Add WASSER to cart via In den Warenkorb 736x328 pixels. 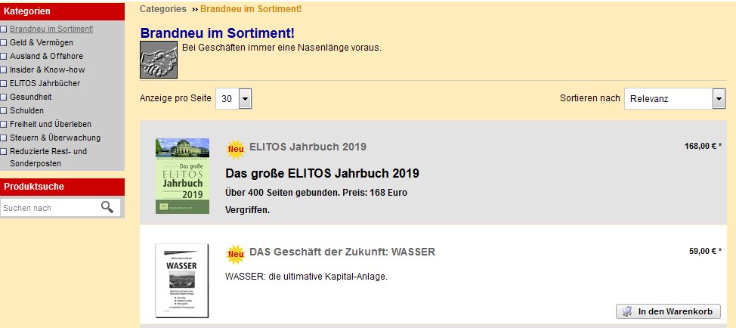(x=669, y=311)
